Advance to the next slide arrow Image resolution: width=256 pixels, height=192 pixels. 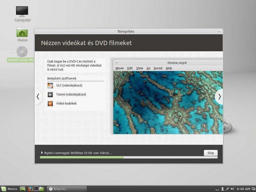pyautogui.click(x=219, y=97)
